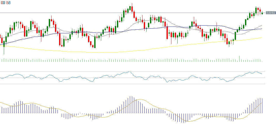This screenshot has width=276, height=128.
Task: Select the orange MACD signal line
Action: (x=141, y=99)
